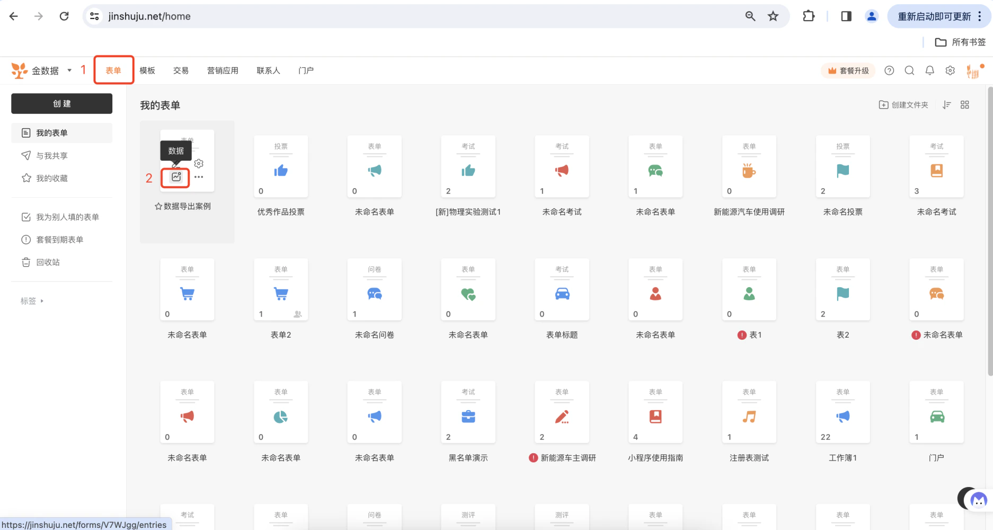
Task: Click the car icon of 表单标题
Action: pos(562,294)
